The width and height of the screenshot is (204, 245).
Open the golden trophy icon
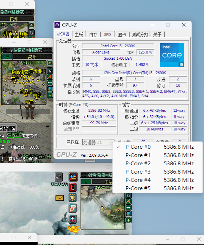73,198
